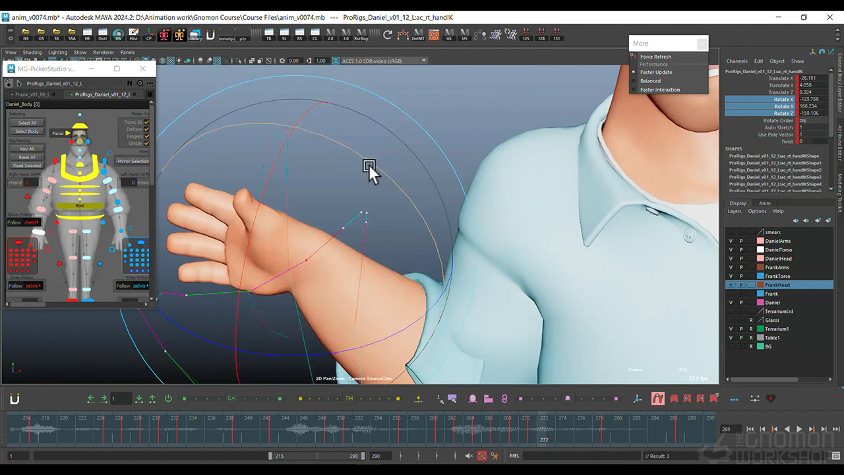Open the Knee Follow pelvis dropdown

32,286
